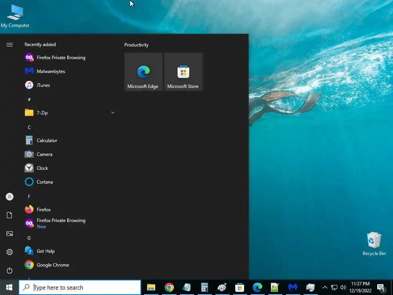This screenshot has height=295, width=393.
Task: Open Microsoft Store from the taskbar
Action: 239,287
